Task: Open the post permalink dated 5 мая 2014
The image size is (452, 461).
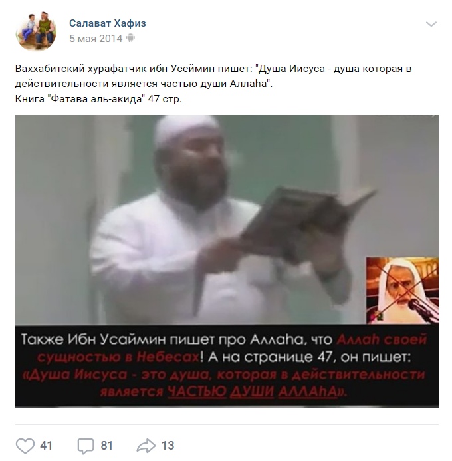Action: (x=96, y=38)
